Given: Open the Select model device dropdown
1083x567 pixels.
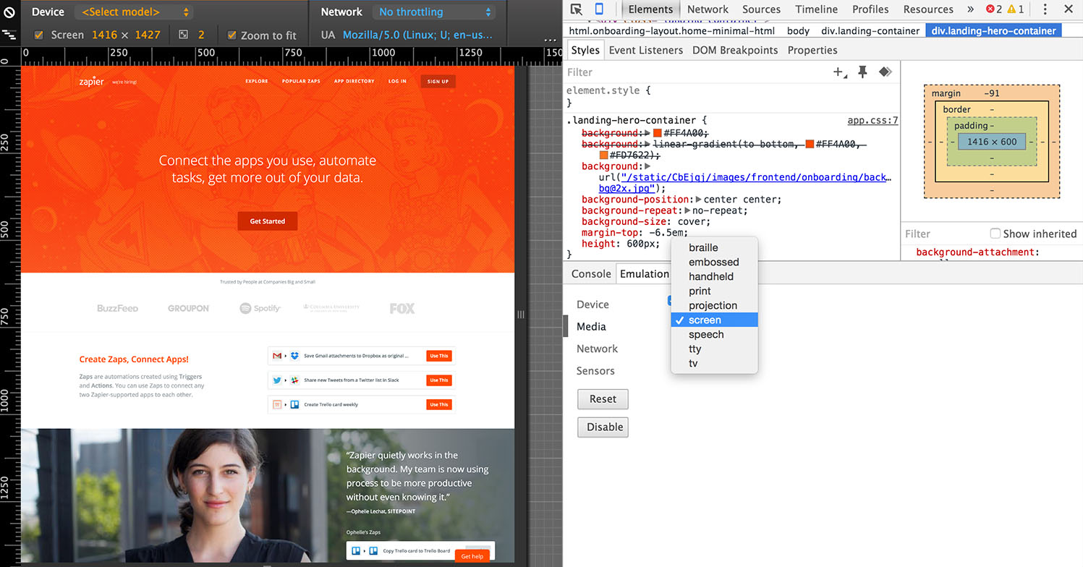Looking at the screenshot, I should tap(133, 12).
